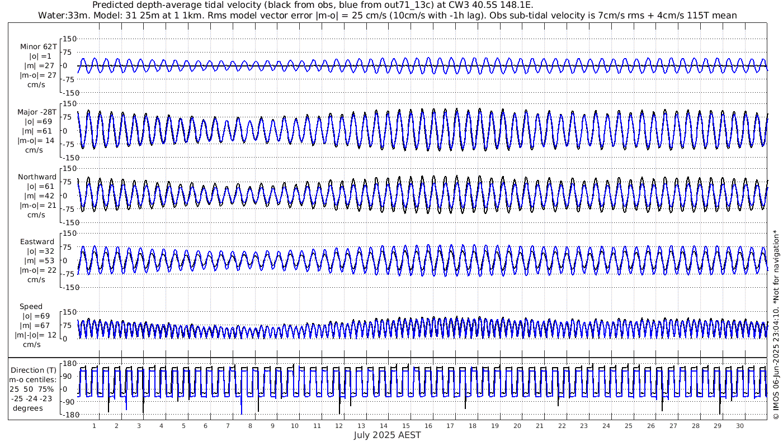Select "|o| =69" in the Major panel
Image resolution: width=783 pixels, height=447 pixels.
(x=39, y=122)
